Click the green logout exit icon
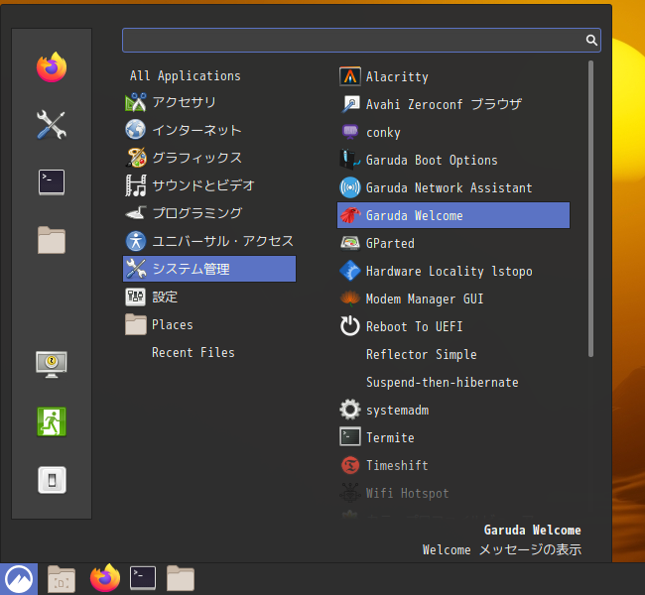Image resolution: width=645 pixels, height=595 pixels. coord(52,421)
